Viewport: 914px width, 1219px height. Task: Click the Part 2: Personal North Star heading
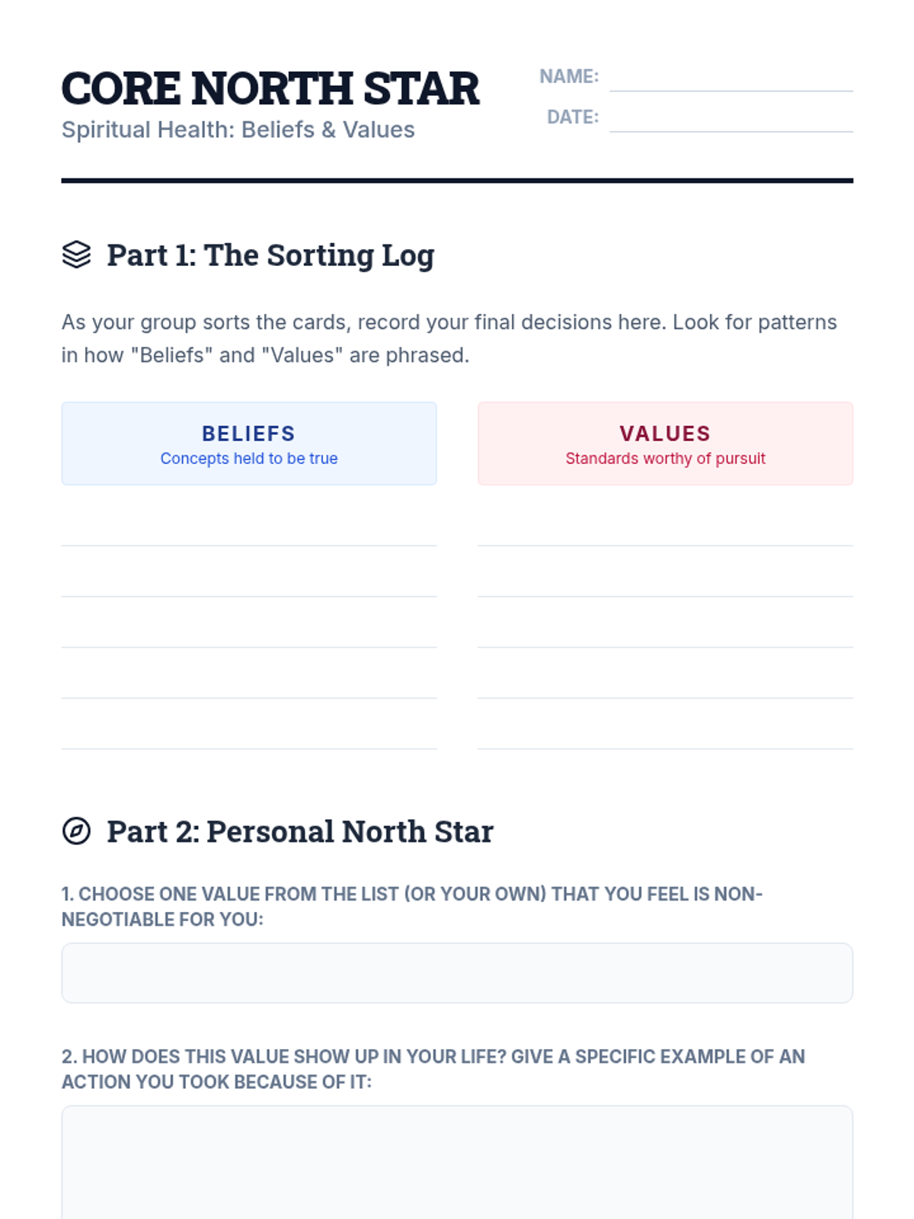tap(300, 831)
